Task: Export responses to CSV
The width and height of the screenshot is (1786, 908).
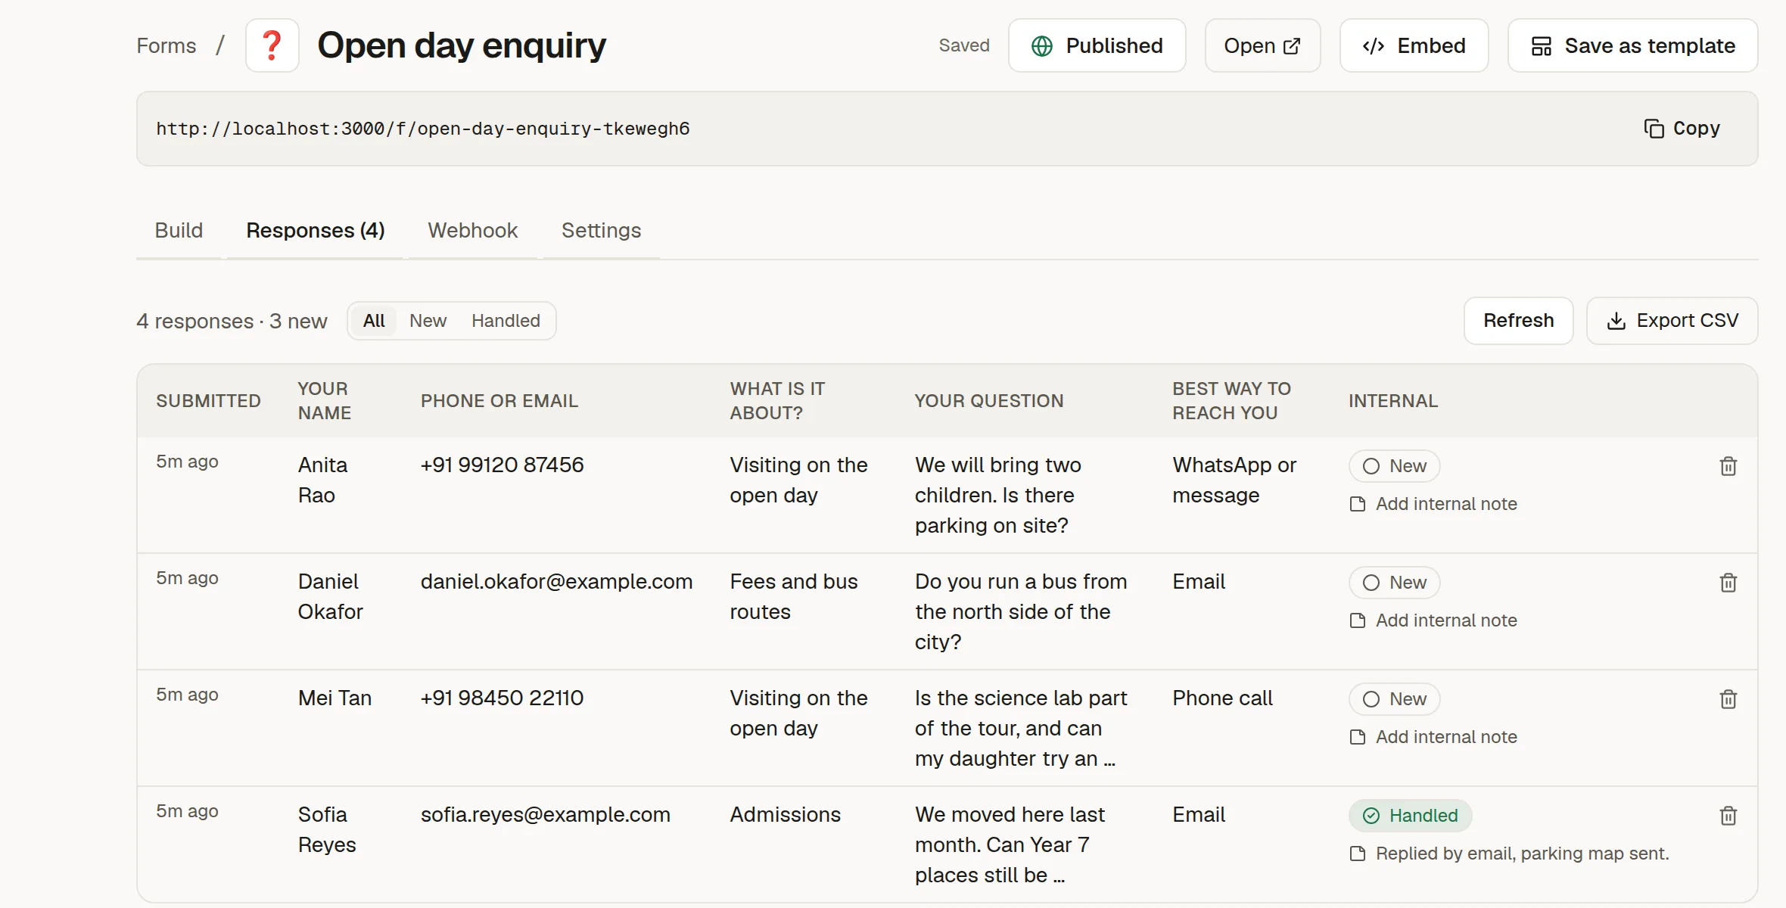Action: tap(1672, 321)
